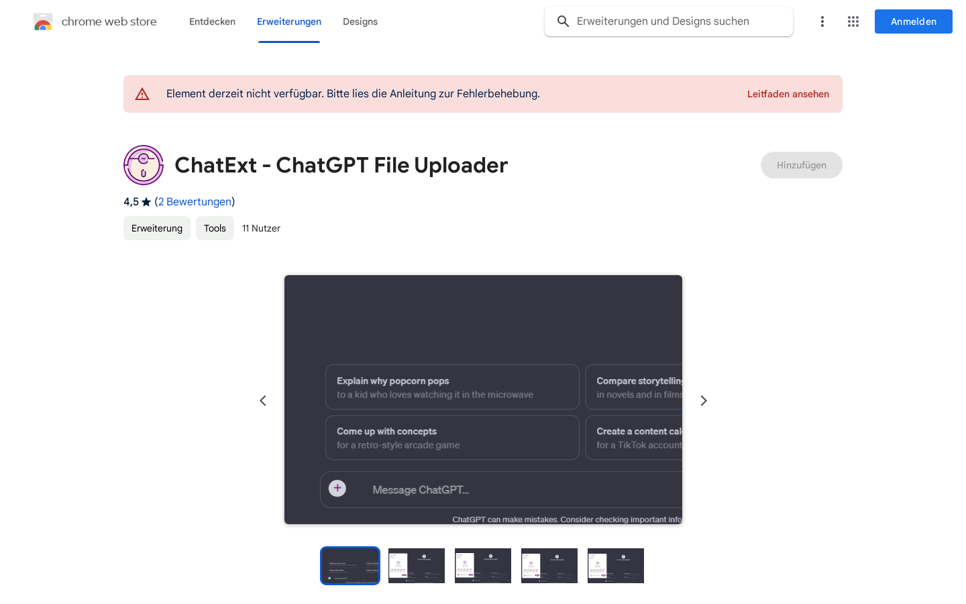This screenshot has height=604, width=966.
Task: Click the Anmelden button
Action: [x=914, y=21]
